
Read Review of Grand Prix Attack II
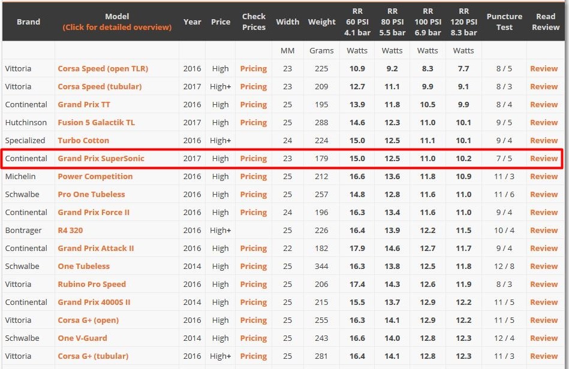click(544, 248)
